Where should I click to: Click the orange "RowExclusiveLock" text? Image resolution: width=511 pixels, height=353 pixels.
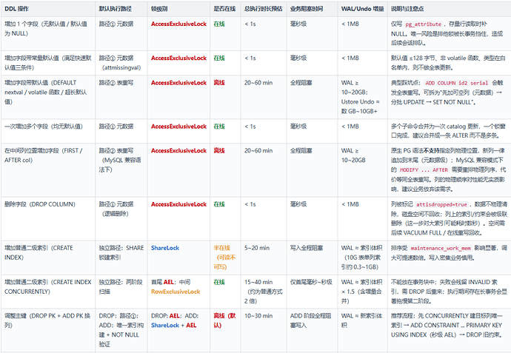(x=176, y=292)
